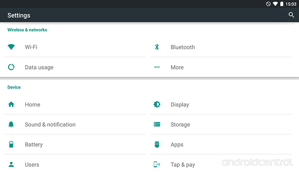Tap the Tap & pay phone icon
The width and height of the screenshot is (299, 172).
point(157,164)
